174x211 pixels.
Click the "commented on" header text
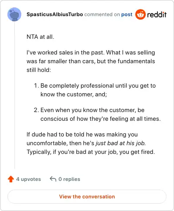[x=102, y=14]
